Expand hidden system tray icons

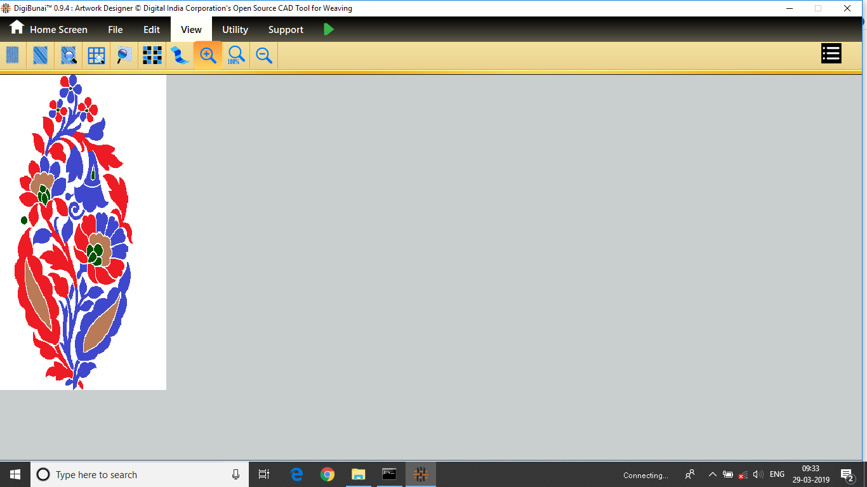coord(712,474)
